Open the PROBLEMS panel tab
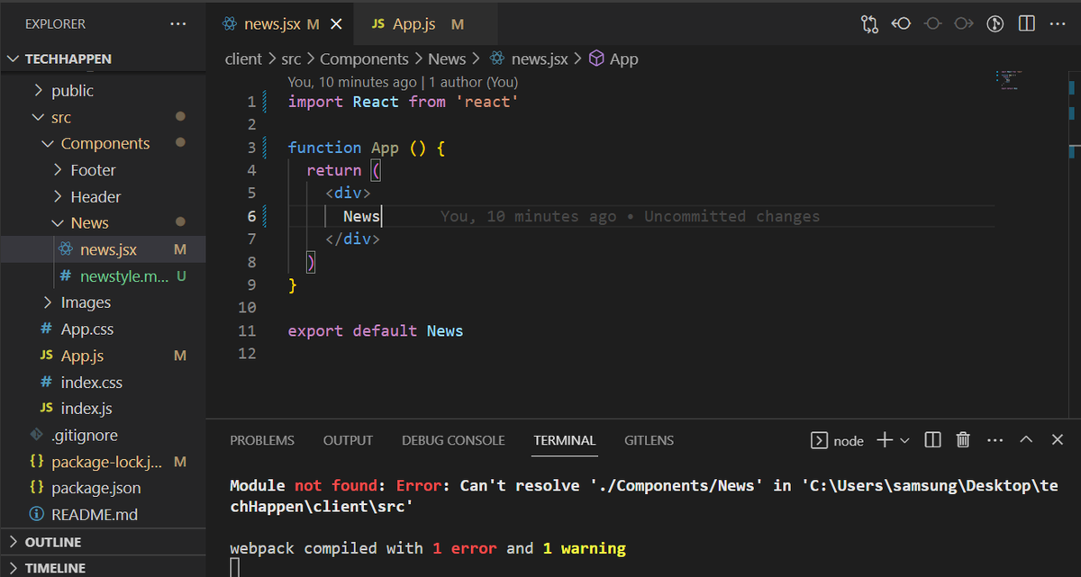1081x577 pixels. (262, 440)
